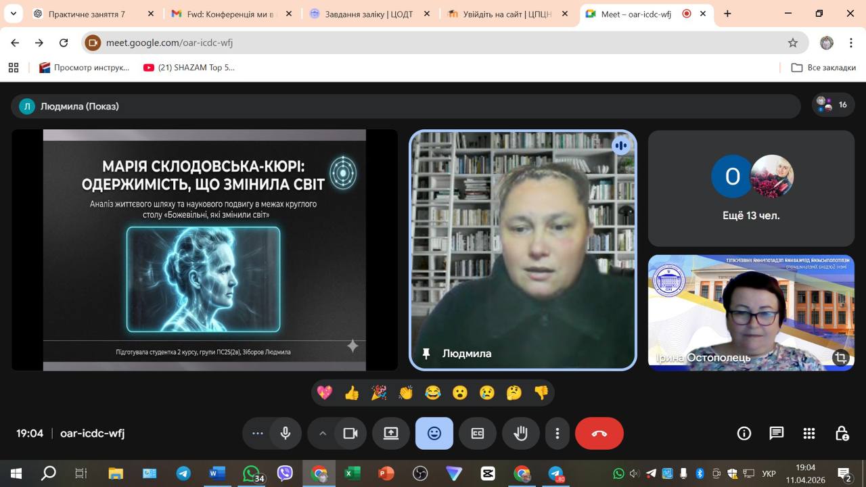Raise hand in the meeting
Image resolution: width=866 pixels, height=487 pixels.
pos(520,434)
